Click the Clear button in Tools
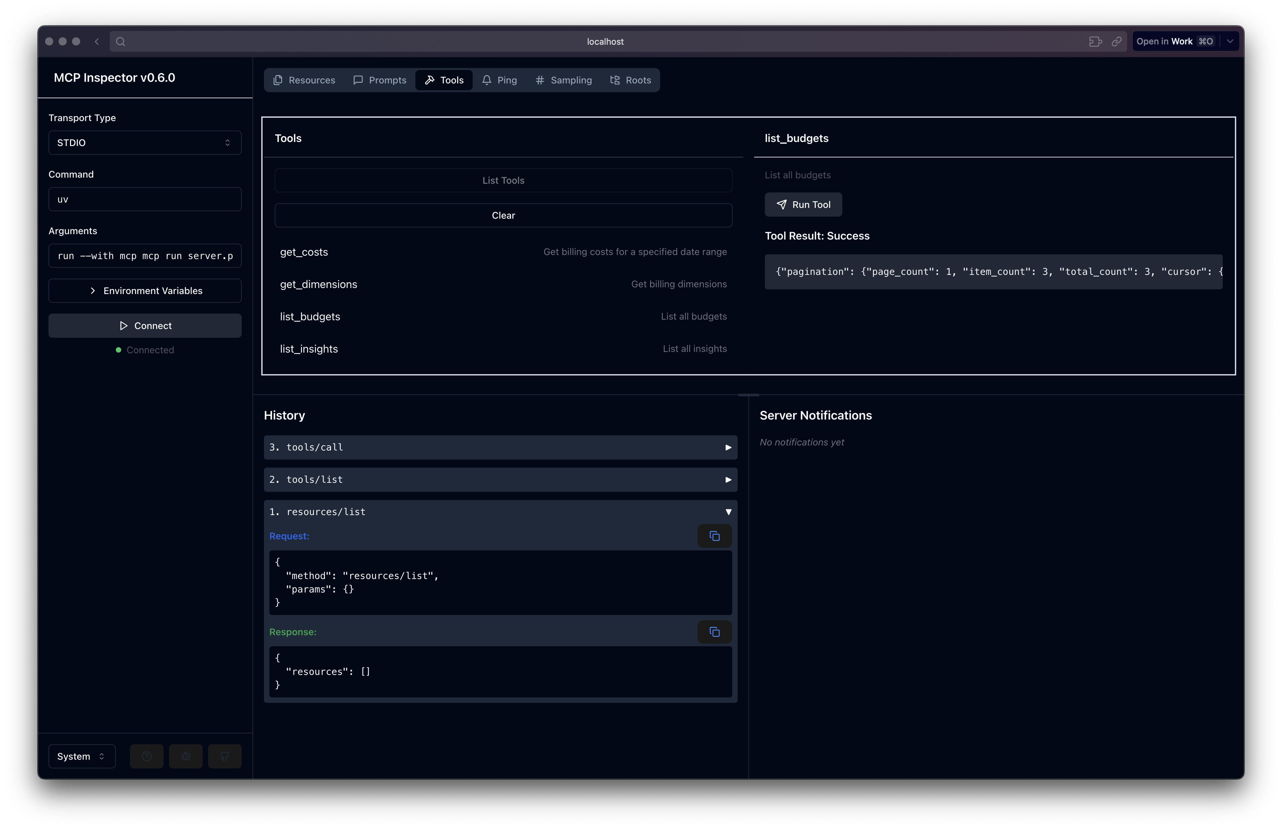The image size is (1282, 829). click(503, 215)
